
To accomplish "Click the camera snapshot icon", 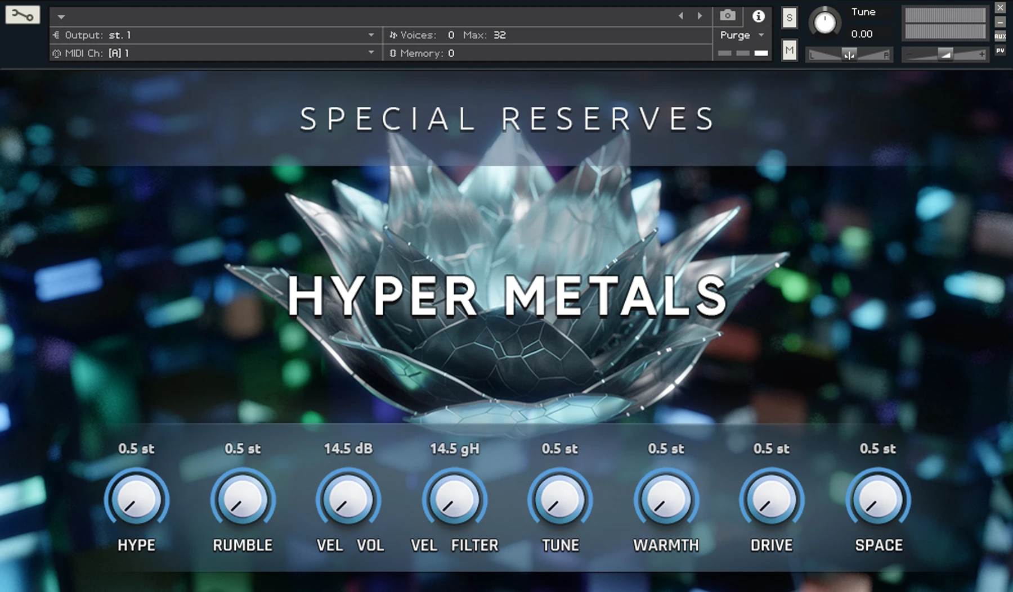I will (727, 16).
